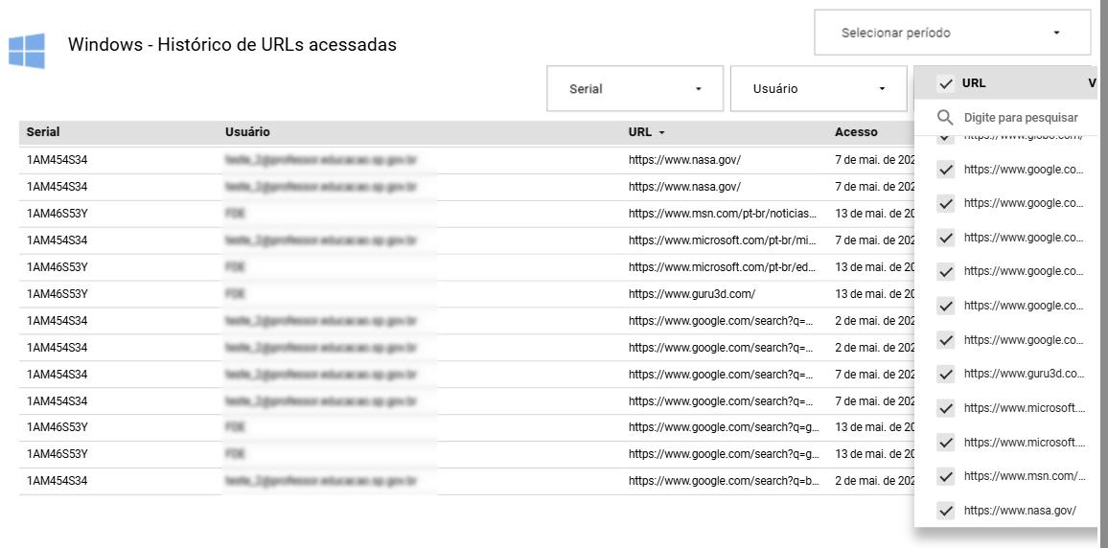The height and width of the screenshot is (548, 1108).
Task: Click the magnifier icon in URL filter search
Action: (x=945, y=117)
